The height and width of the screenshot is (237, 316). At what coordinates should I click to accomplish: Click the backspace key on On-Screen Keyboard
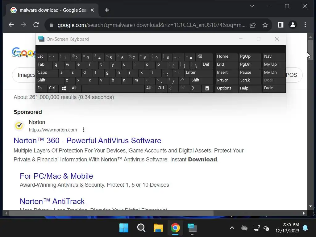pos(205,57)
